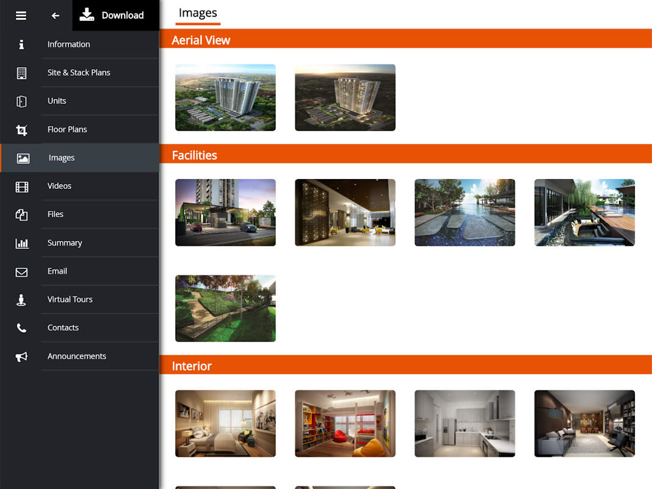
Task: Open the daytime aerial view thumbnail
Action: 225,97
